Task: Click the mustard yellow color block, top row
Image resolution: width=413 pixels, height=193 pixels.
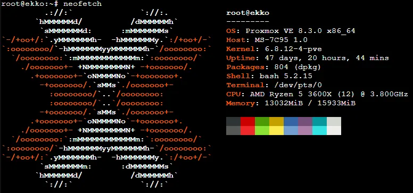Action: (276, 121)
